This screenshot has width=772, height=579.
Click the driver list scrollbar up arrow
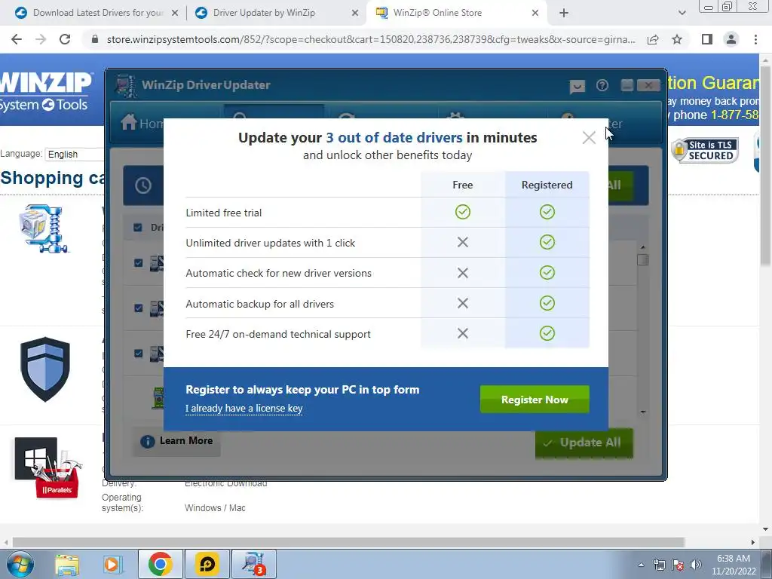click(x=642, y=247)
